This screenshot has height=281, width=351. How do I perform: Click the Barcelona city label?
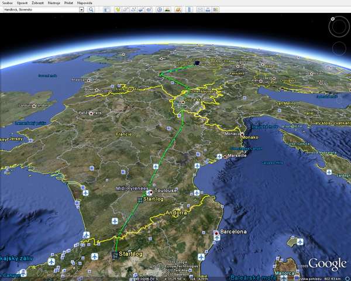pyautogui.click(x=233, y=231)
